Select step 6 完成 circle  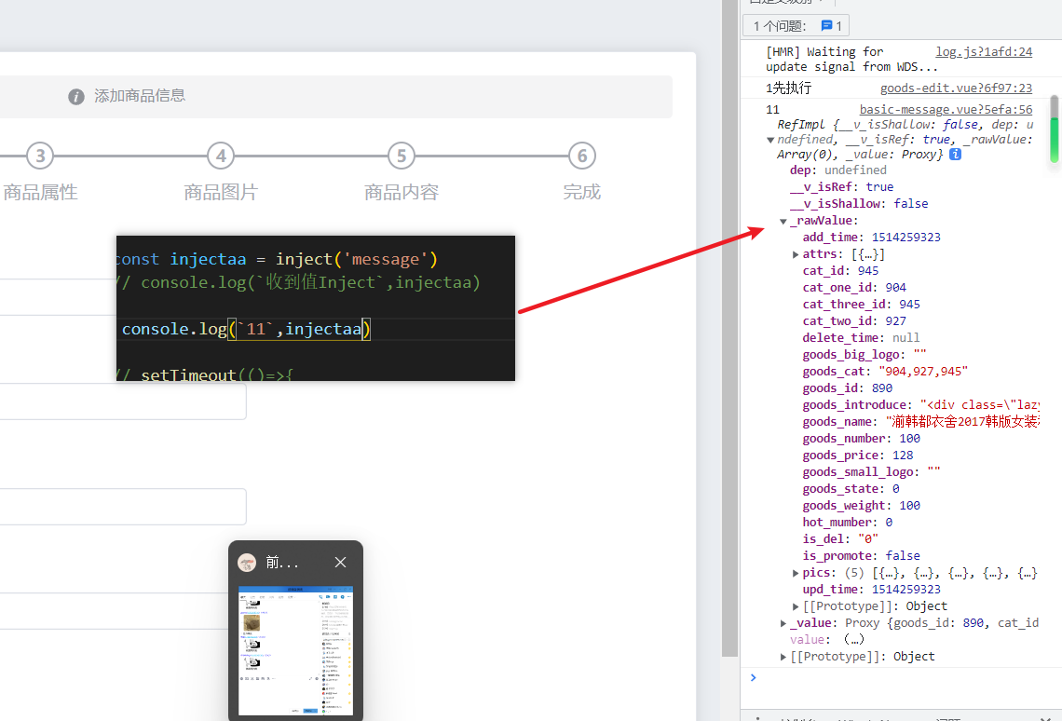[581, 156]
